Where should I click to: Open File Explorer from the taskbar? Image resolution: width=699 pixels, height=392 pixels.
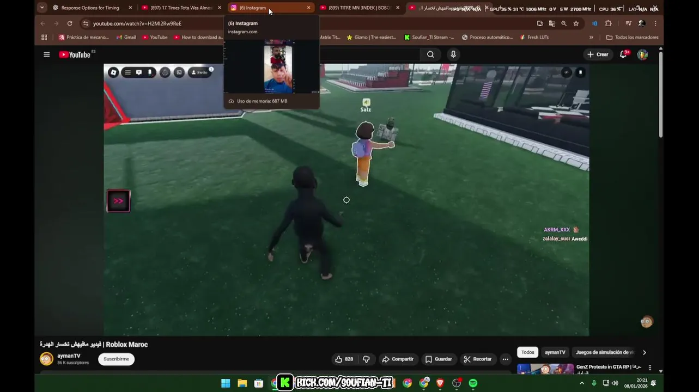point(242,383)
